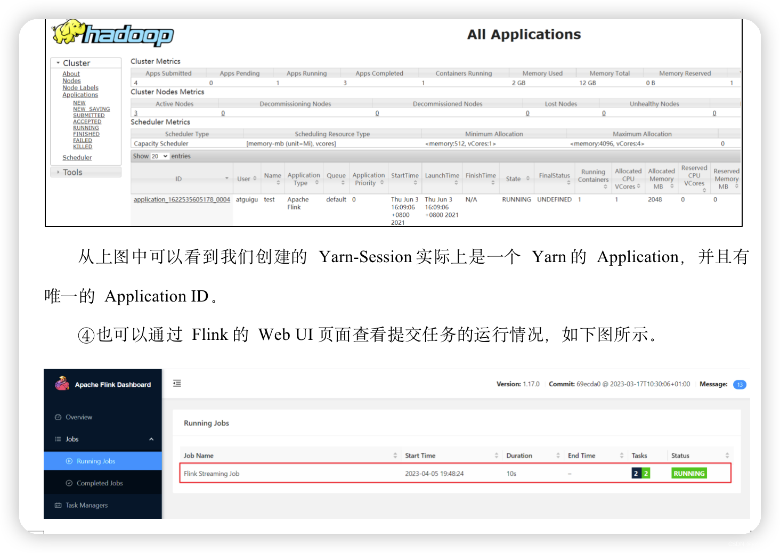
Task: Open the Node Labels link
Action: pos(80,88)
